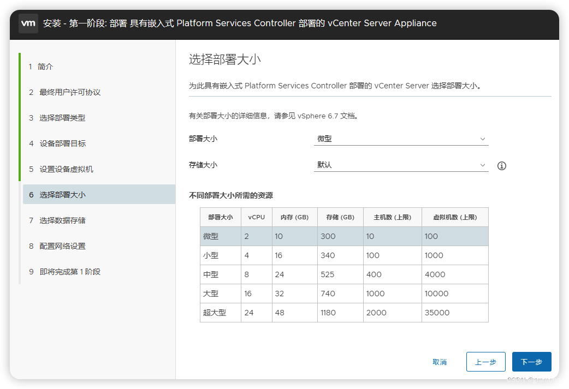The width and height of the screenshot is (569, 389).
Task: Click the 上一步 back button
Action: [x=485, y=362]
